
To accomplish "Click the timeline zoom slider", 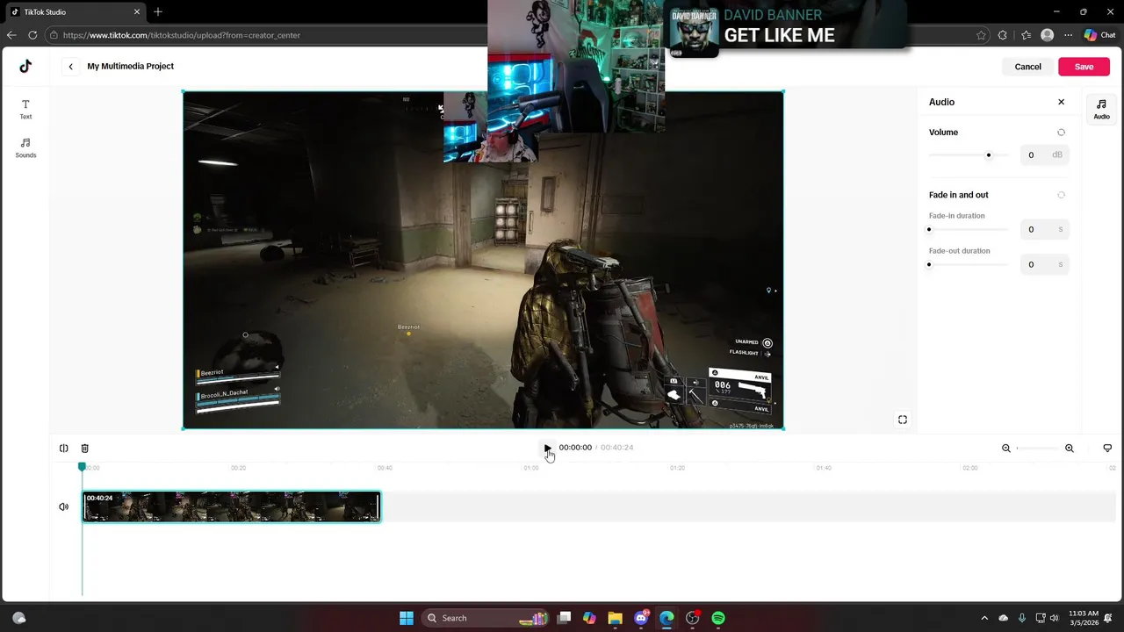I will 1037,449.
